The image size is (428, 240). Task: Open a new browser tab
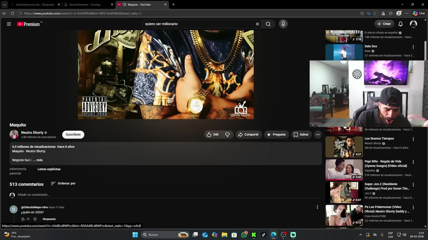[x=173, y=5]
